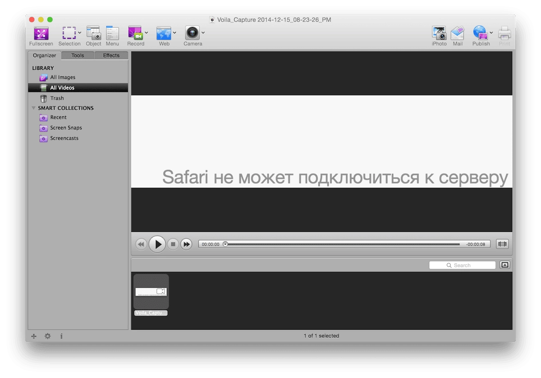
Task: Play the video
Action: coord(157,244)
